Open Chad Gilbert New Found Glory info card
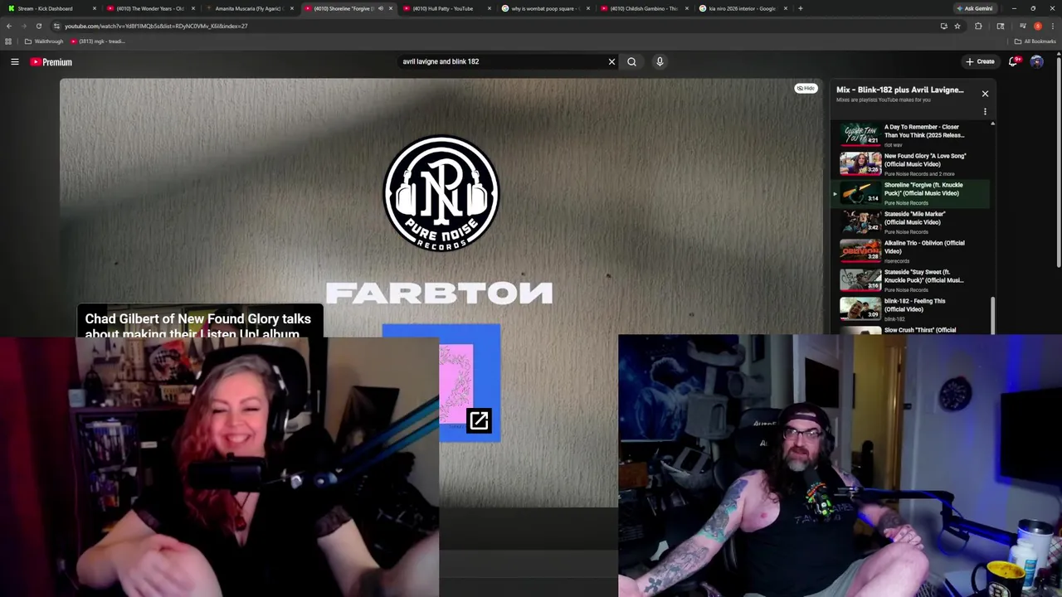 click(199, 322)
